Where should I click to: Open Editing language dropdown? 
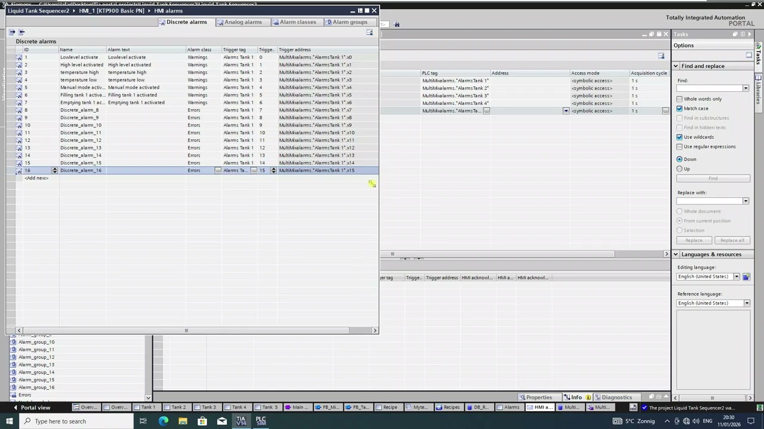click(x=737, y=276)
